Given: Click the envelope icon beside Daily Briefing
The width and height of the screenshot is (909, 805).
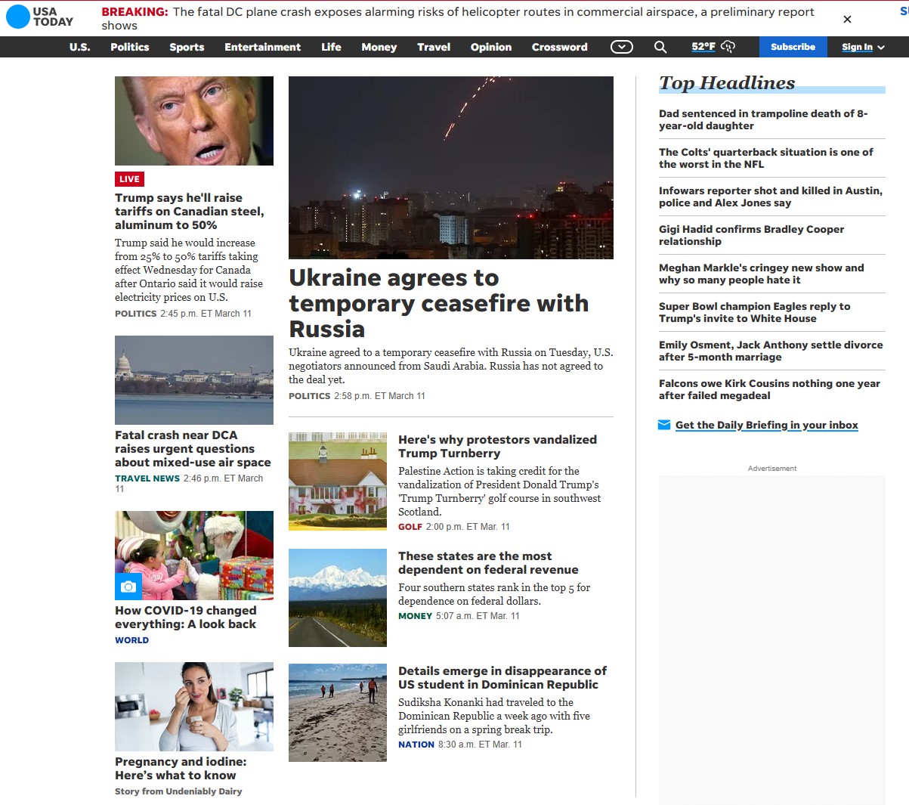Looking at the screenshot, I should point(664,425).
